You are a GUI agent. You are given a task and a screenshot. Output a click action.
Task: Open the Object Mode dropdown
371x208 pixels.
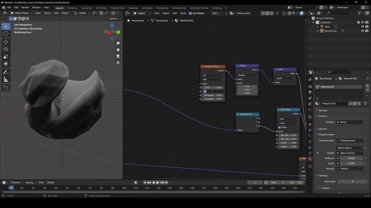21,13
